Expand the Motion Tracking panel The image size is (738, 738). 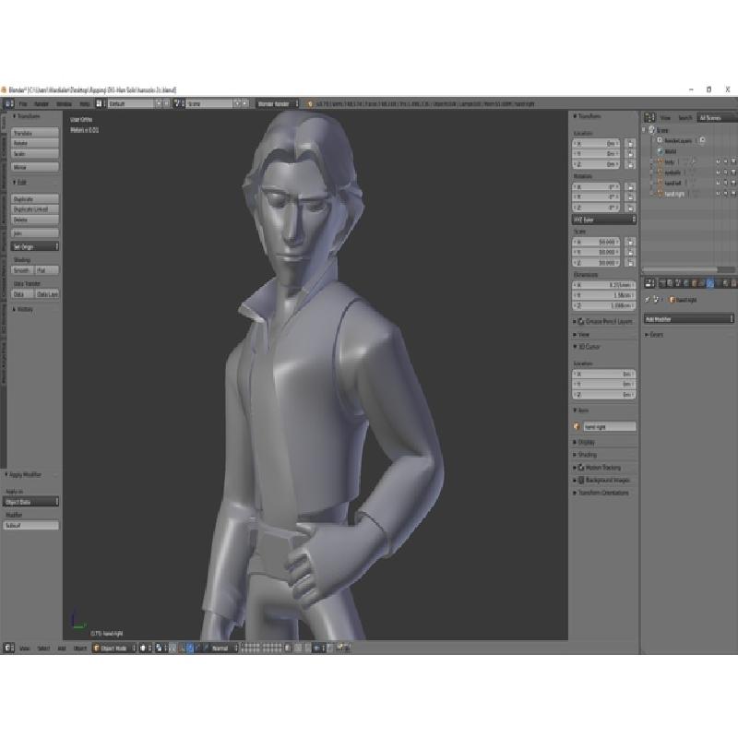[597, 468]
